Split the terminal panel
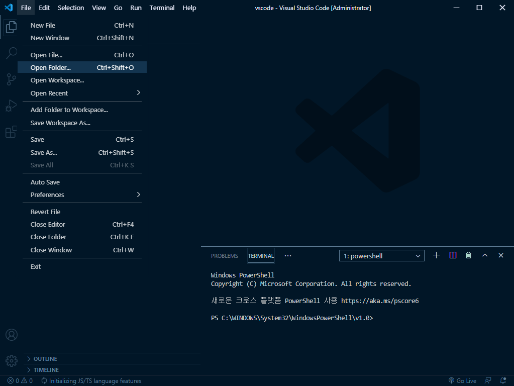Screen dimensions: 514x386 (x=453, y=255)
